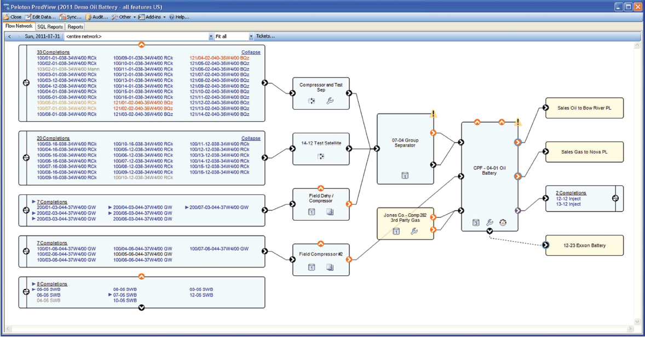
Task: Click the wrench icon on Compressor and Test Sep
Action: 330,102
